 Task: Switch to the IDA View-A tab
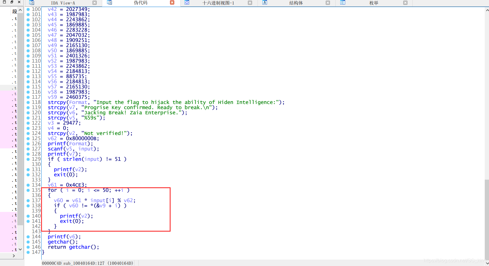tap(63, 3)
